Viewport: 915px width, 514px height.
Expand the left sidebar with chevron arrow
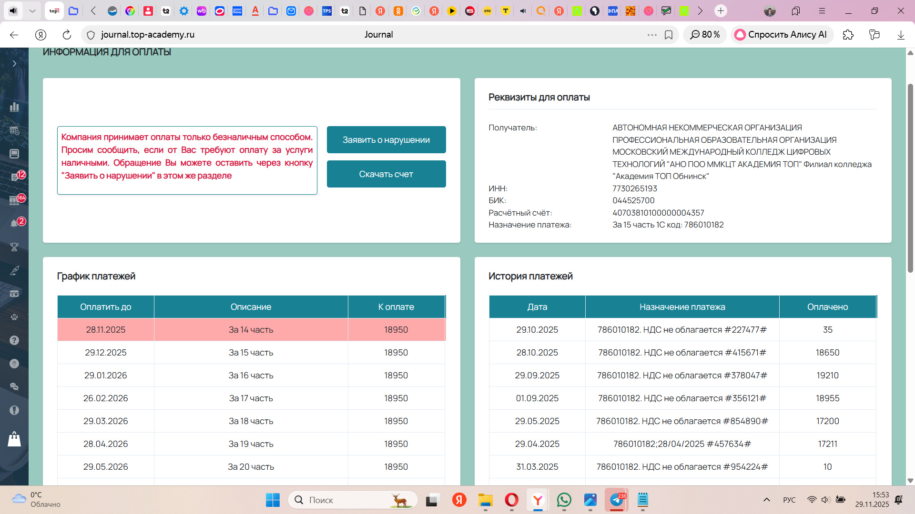click(x=14, y=64)
